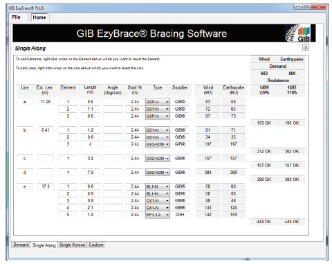Click the help question mark icon

305,47
